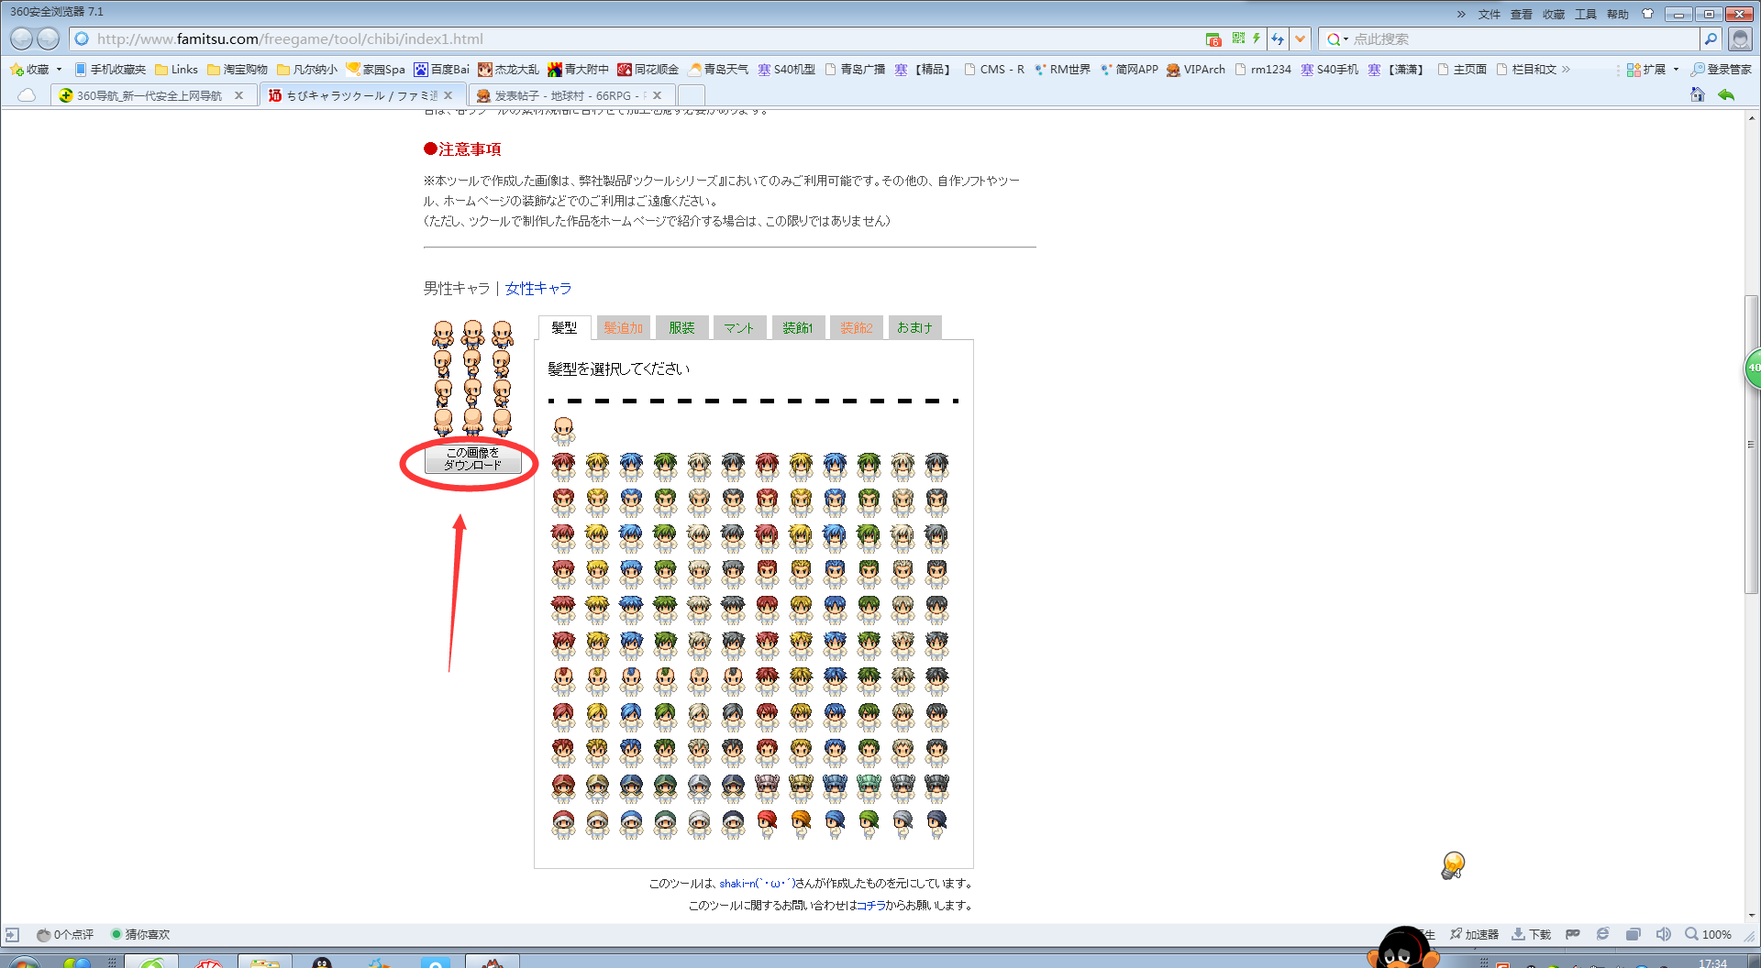Switch to the 发表帖子 66RPG browser tab

570,95
